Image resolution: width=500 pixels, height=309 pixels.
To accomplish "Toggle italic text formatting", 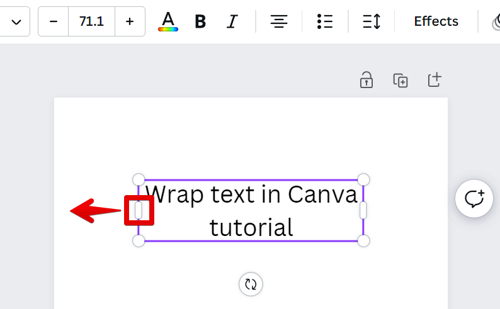I will click(232, 21).
